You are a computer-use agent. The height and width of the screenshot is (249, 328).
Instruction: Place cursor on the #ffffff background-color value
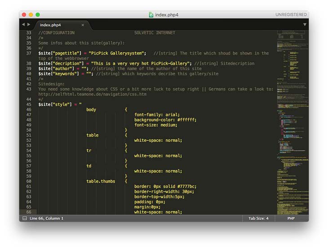[186, 120]
